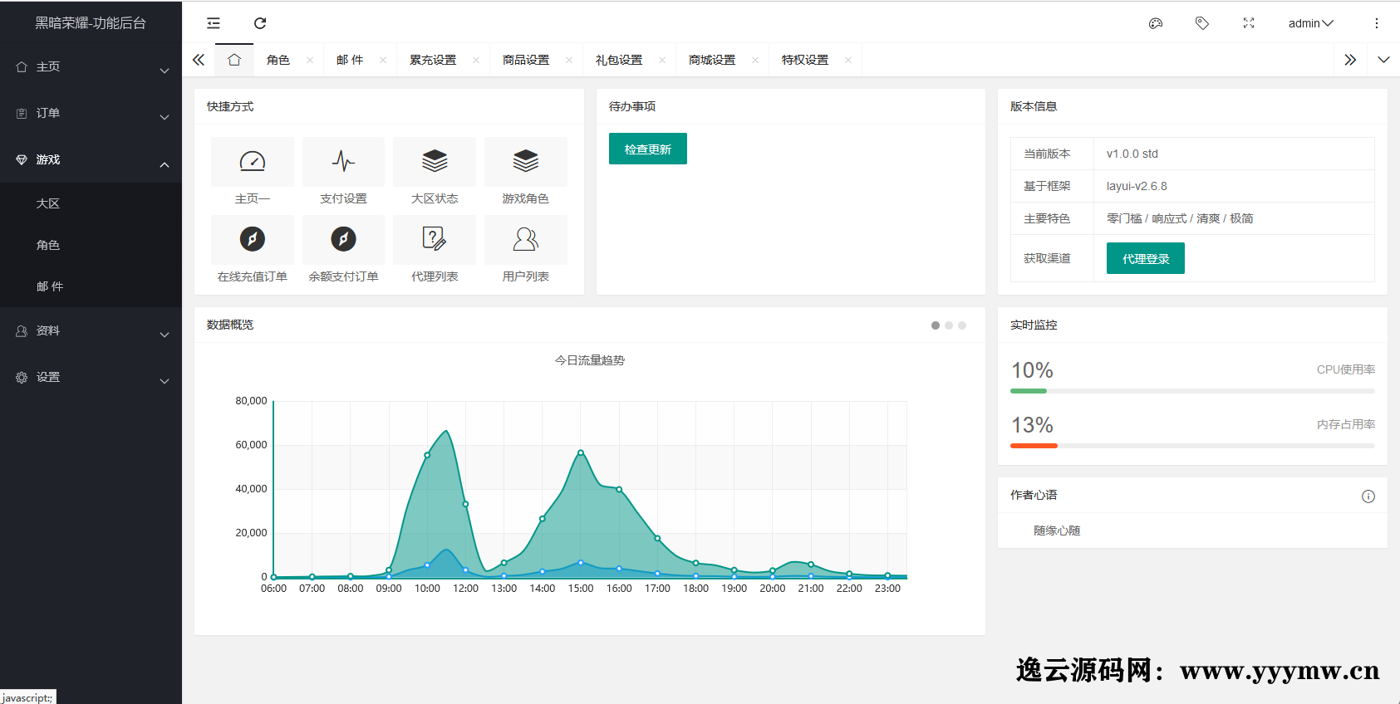Click the 代理登录 button

click(1146, 258)
